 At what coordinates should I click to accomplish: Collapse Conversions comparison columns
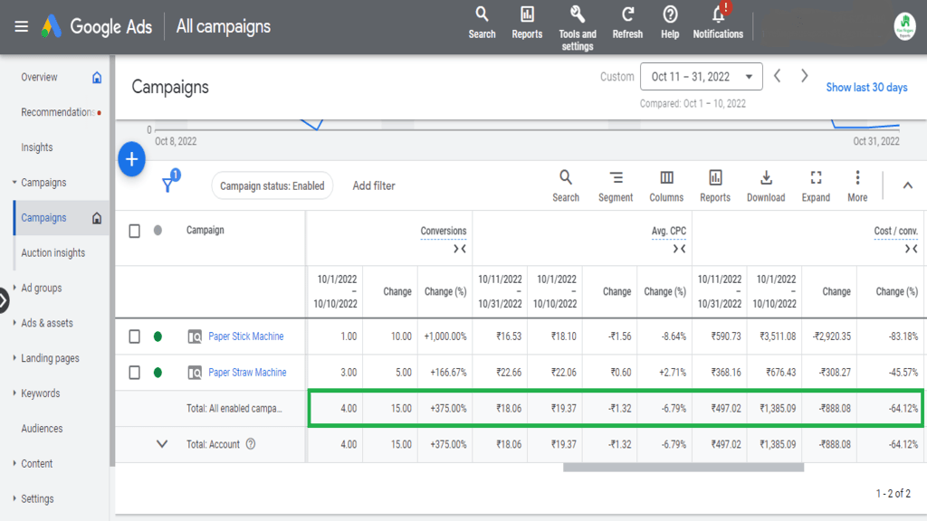(459, 250)
